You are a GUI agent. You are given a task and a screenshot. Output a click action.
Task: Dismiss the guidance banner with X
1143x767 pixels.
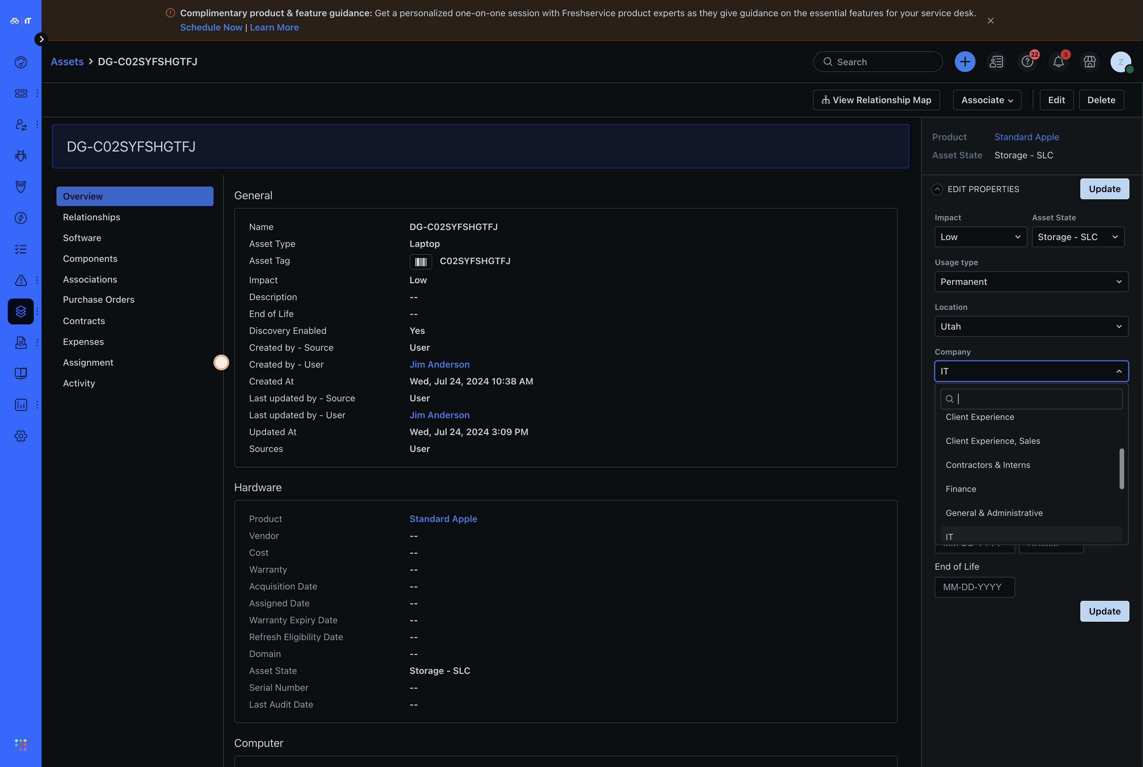990,20
